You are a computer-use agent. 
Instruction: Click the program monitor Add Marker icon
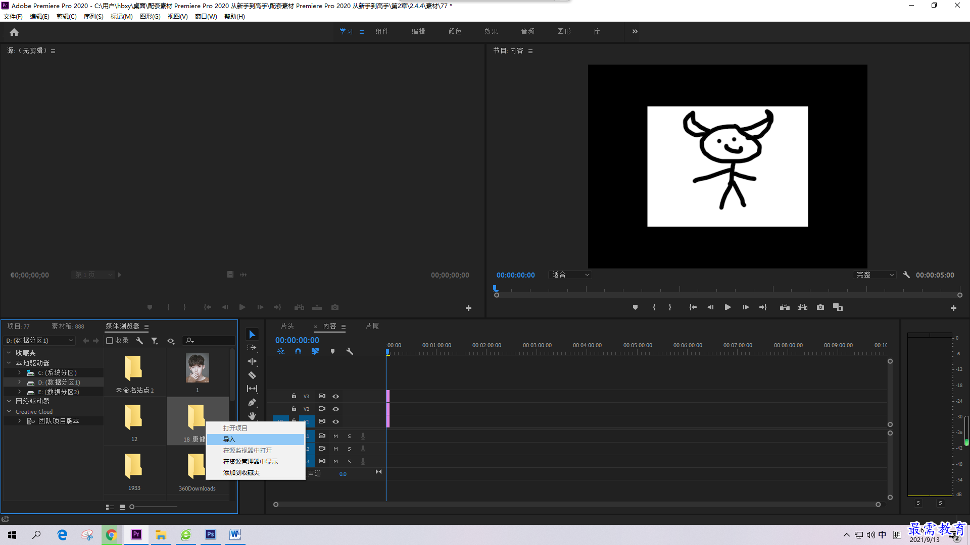click(635, 307)
